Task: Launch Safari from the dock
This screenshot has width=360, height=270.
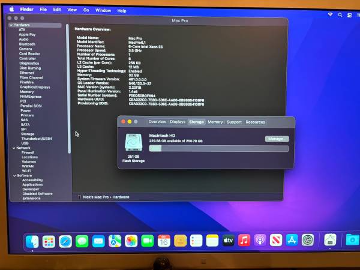Action: click(65, 241)
